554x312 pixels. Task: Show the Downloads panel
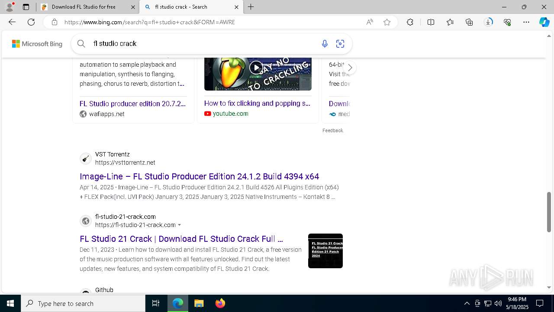click(488, 22)
